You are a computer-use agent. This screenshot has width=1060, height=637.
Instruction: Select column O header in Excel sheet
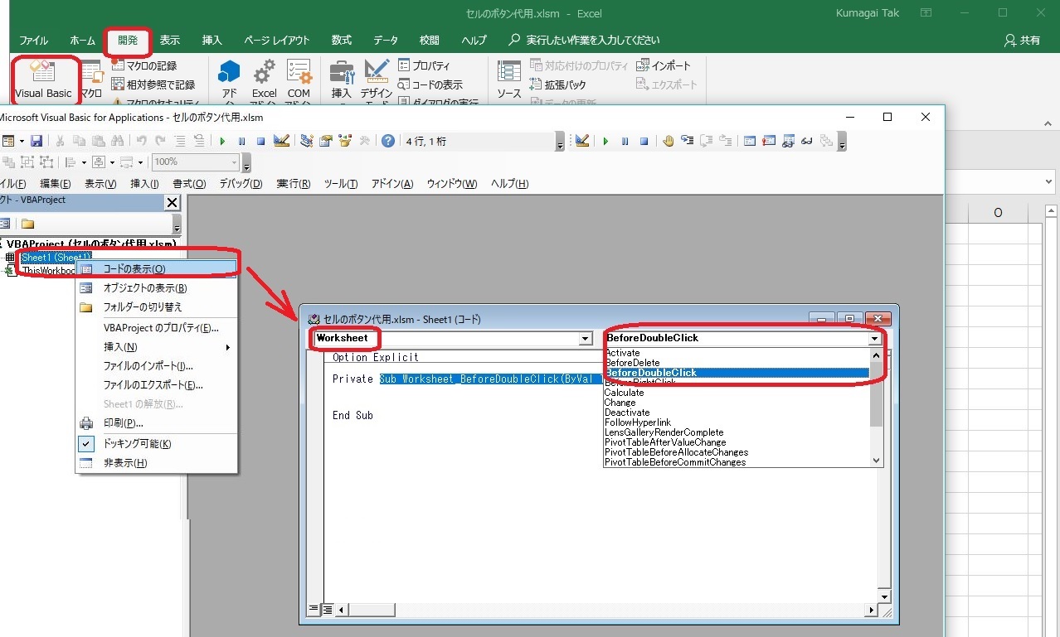[998, 213]
